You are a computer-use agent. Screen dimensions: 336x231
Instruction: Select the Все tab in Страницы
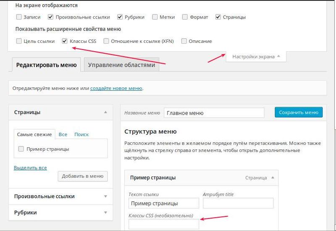63,134
